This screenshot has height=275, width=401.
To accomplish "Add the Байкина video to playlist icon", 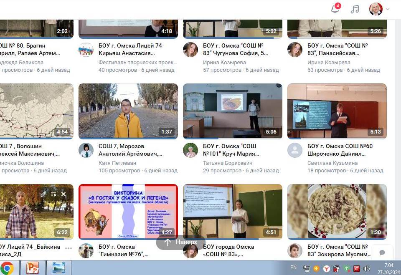I will click(53, 194).
